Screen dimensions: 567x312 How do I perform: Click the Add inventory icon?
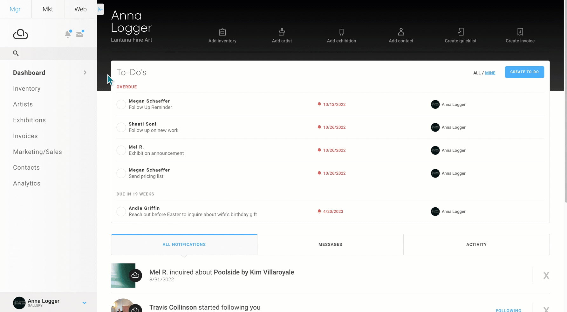(x=222, y=32)
